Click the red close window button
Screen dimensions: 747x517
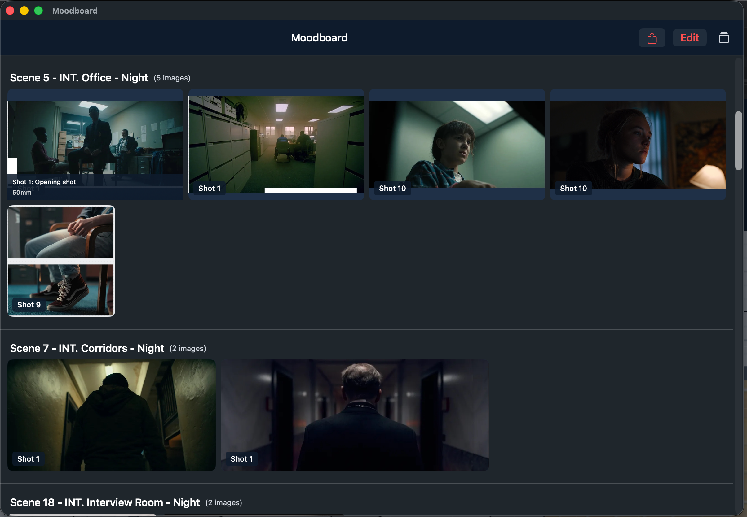point(10,11)
